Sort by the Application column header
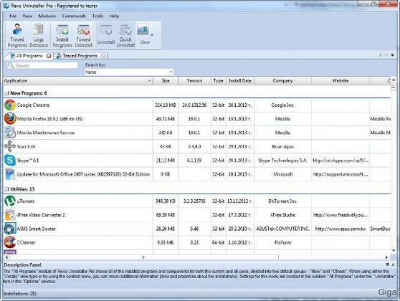The image size is (400, 301). [78, 81]
